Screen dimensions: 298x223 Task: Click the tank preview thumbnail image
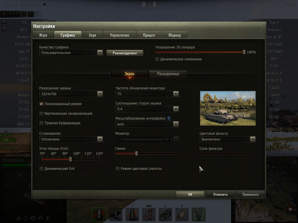click(x=228, y=108)
